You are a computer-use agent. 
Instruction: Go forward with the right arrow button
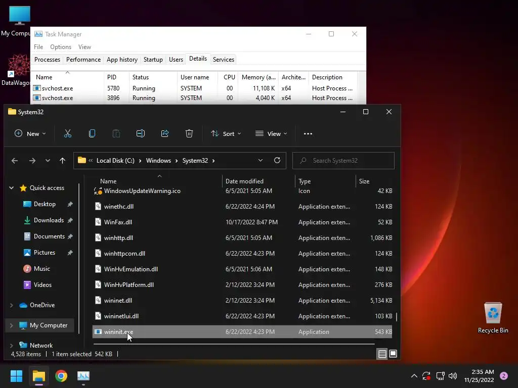[32, 161]
